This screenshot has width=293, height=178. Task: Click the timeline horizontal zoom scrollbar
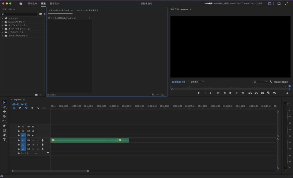click(x=50, y=171)
